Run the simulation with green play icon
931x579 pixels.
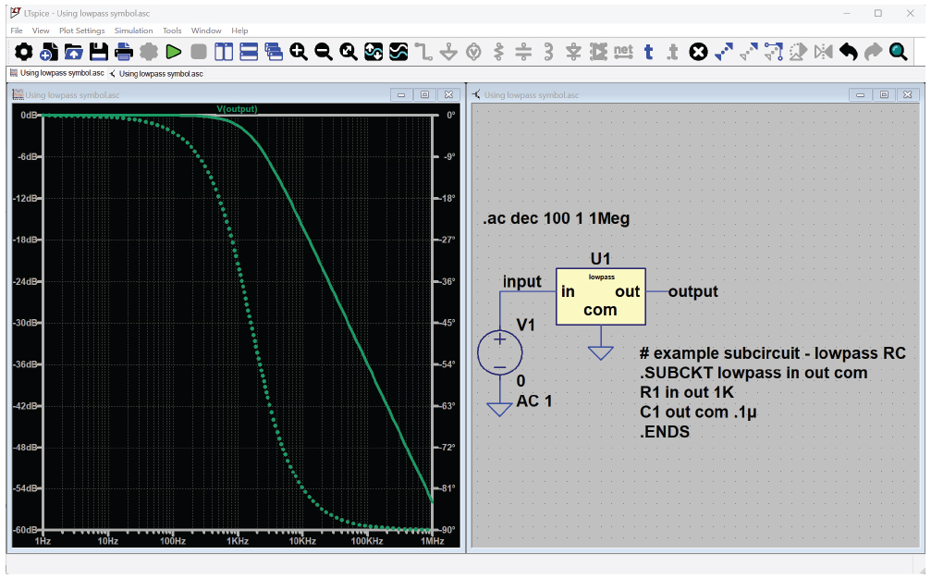(173, 52)
